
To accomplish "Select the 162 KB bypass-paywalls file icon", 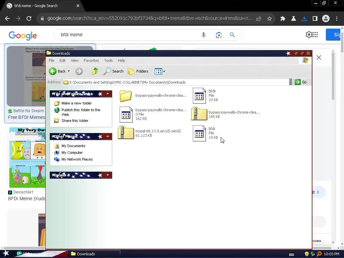I will pos(126,115).
